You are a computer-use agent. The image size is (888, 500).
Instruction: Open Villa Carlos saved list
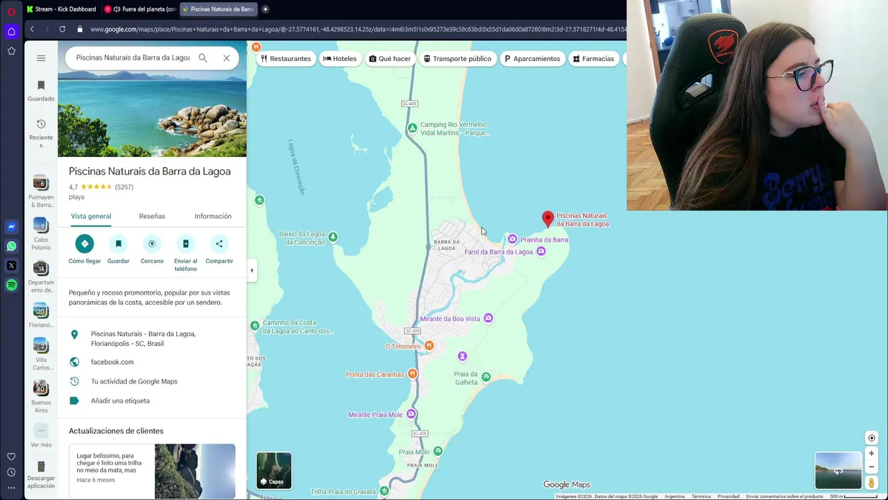click(41, 354)
